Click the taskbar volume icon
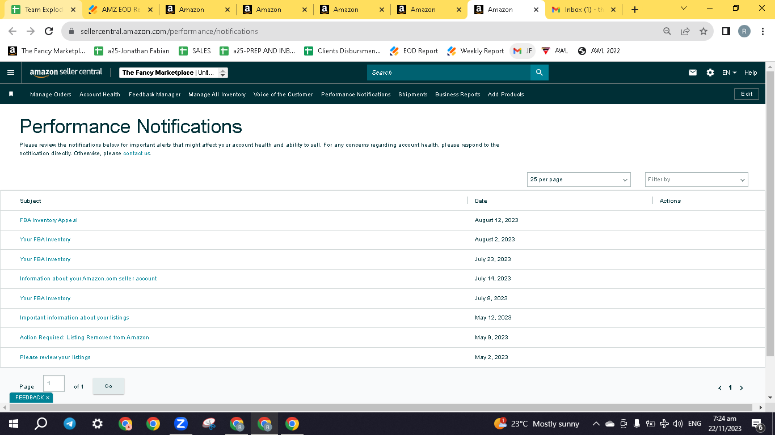 (x=677, y=424)
